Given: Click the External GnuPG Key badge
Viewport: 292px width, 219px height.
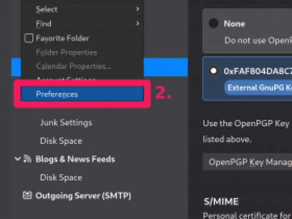Looking at the screenshot, I should pyautogui.click(x=258, y=88).
